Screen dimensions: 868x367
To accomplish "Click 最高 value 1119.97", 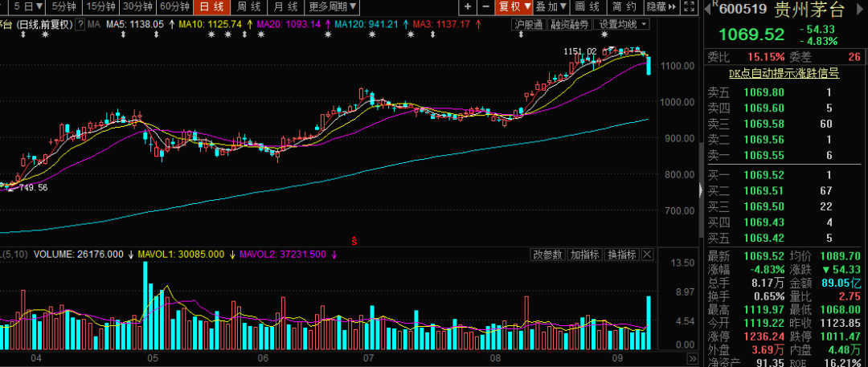I will pos(764,309).
